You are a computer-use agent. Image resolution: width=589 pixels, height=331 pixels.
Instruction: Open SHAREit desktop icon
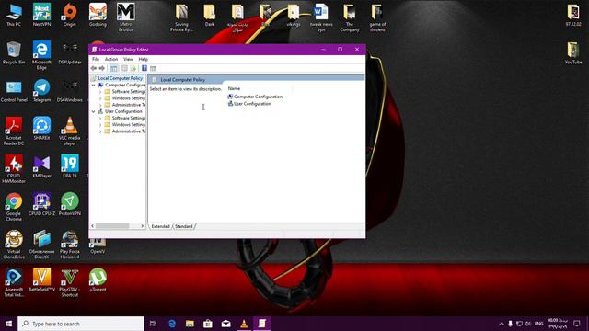click(41, 129)
